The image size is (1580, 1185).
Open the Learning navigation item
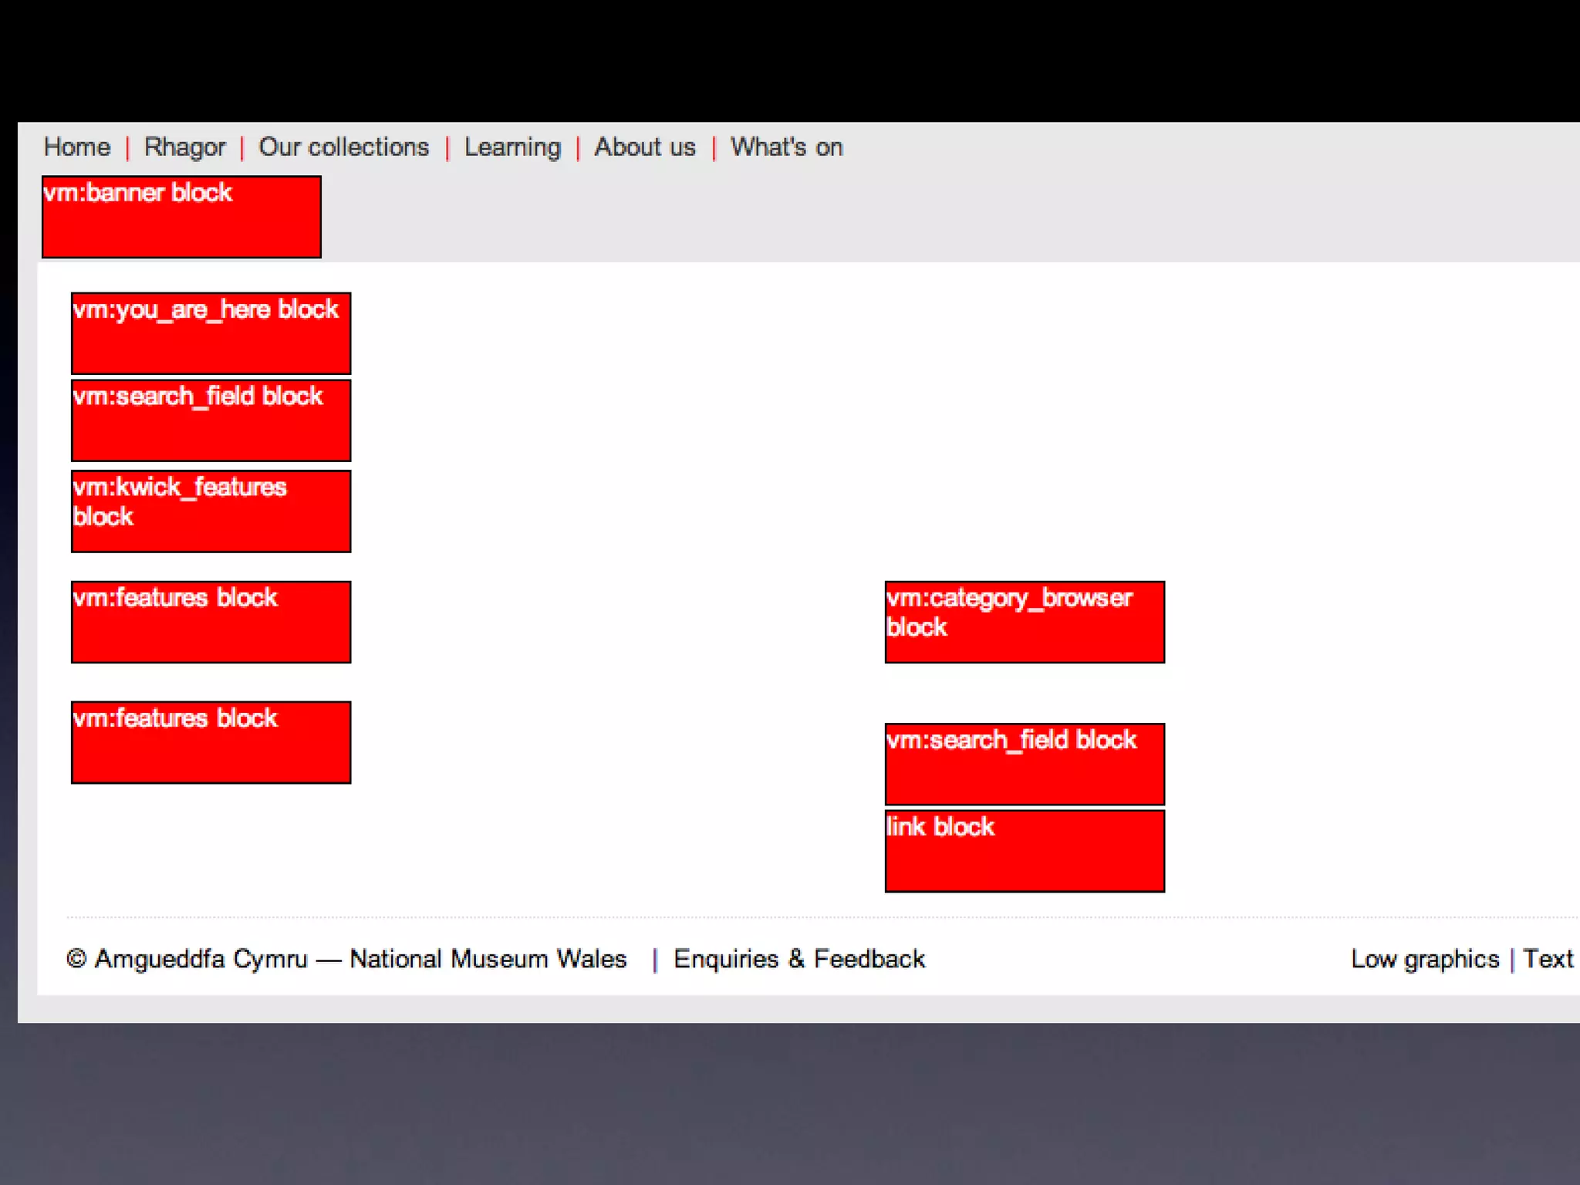click(512, 147)
